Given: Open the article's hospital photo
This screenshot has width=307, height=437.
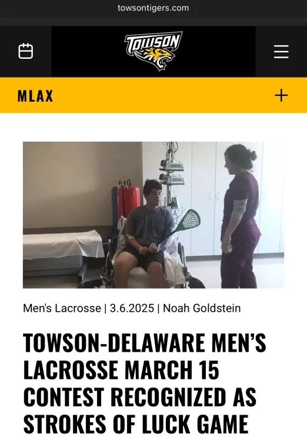Looking at the screenshot, I should coord(153,215).
